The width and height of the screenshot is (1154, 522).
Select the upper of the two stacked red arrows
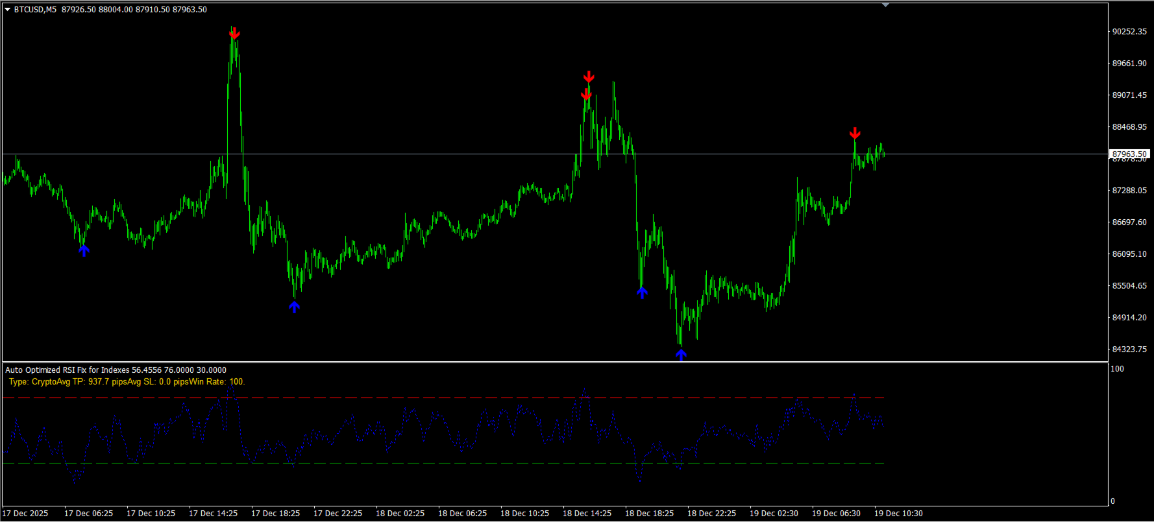point(589,77)
